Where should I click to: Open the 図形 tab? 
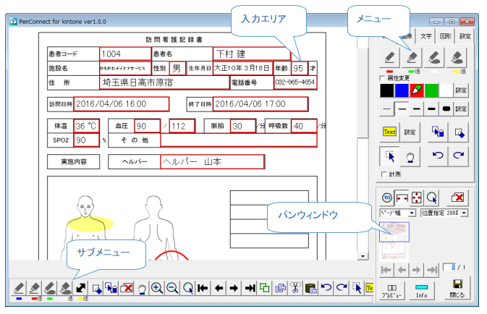446,35
